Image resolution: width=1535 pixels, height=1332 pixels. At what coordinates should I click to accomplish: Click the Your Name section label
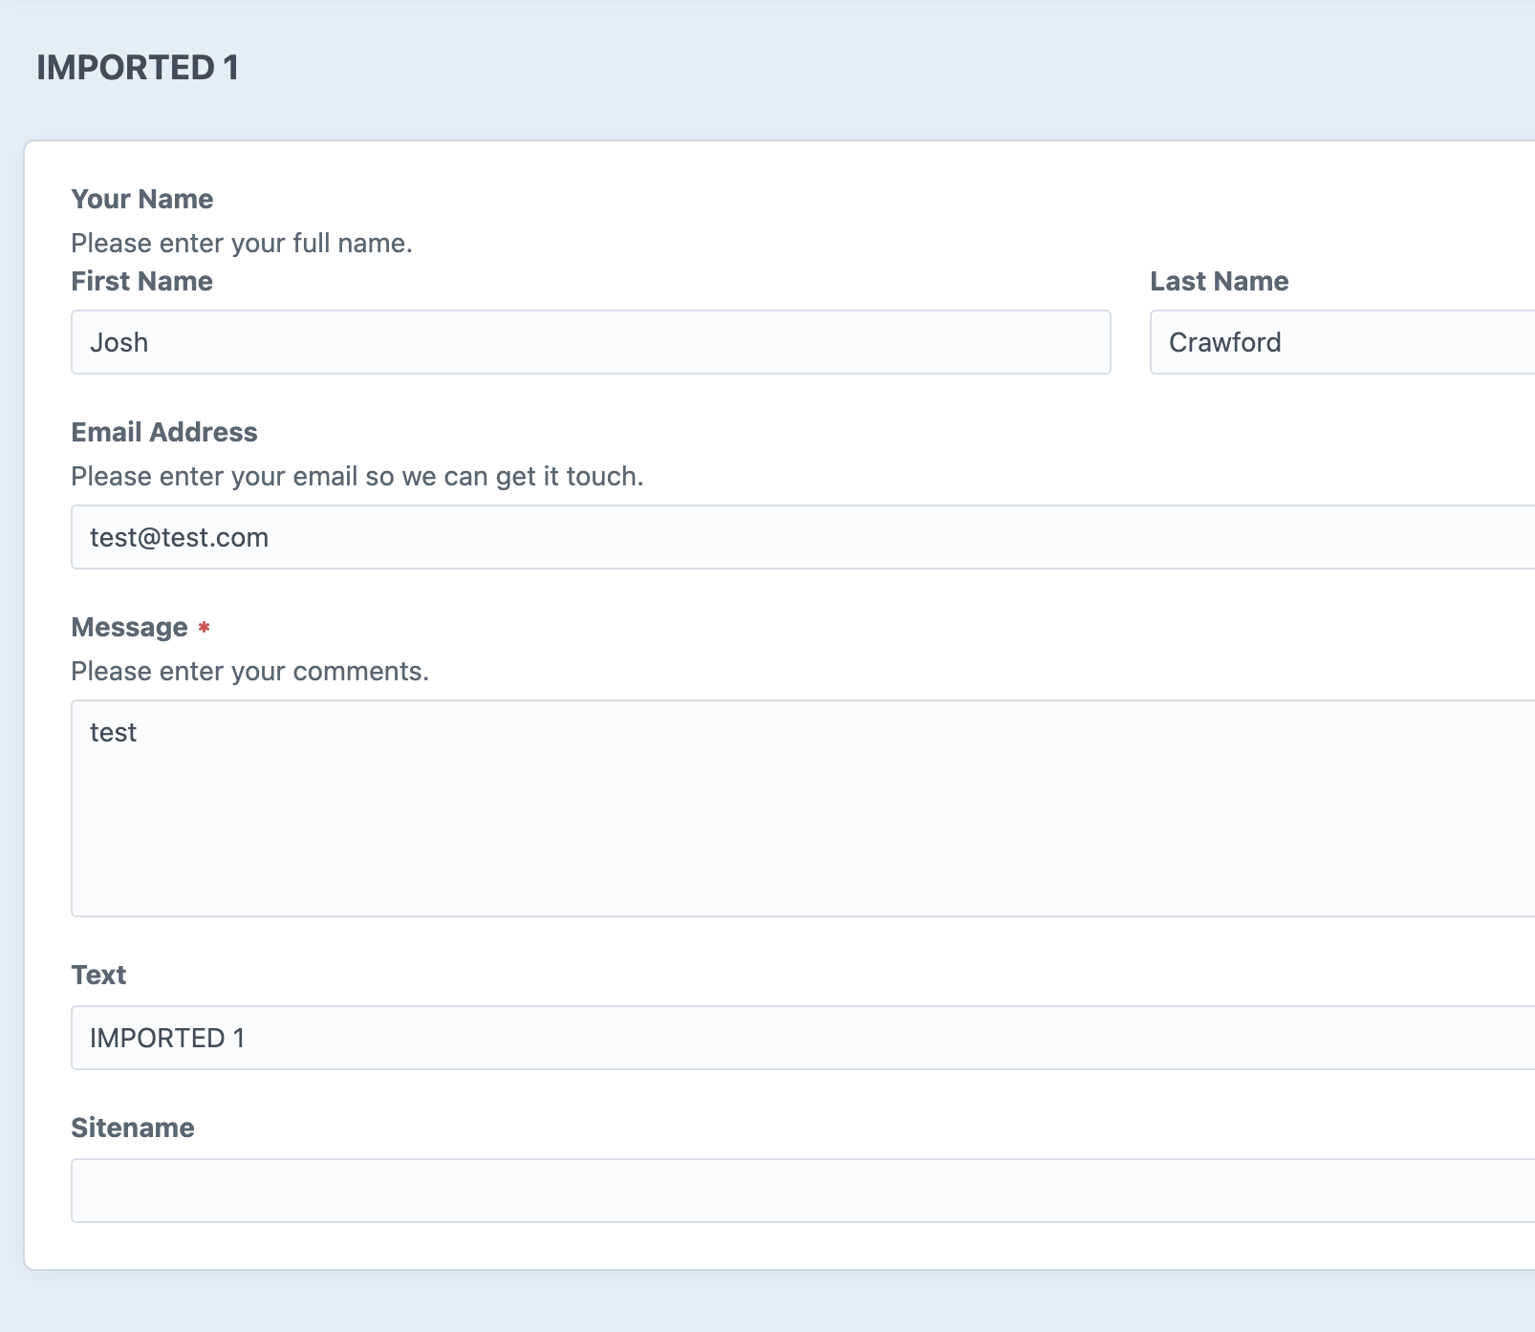pyautogui.click(x=141, y=199)
